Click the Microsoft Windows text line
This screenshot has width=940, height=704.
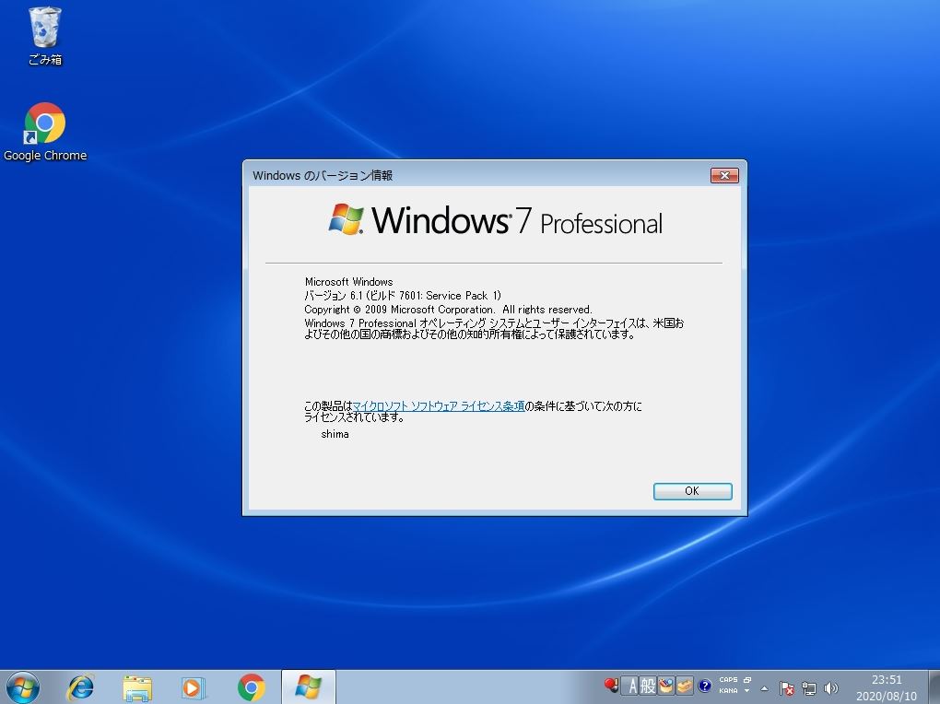349,282
